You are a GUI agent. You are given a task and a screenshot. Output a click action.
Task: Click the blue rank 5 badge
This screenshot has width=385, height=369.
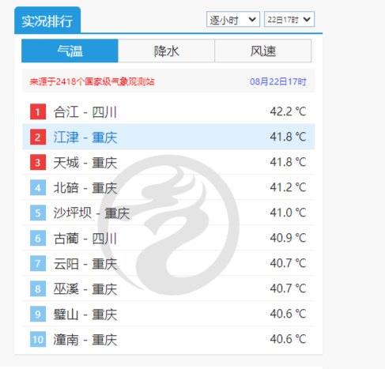[x=38, y=213]
